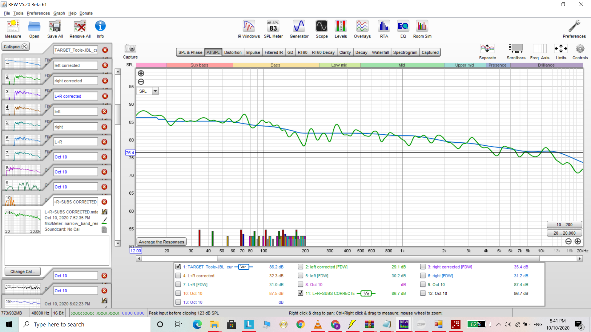The height and width of the screenshot is (332, 591).
Task: Open a measurement file with Open icon
Action: click(34, 29)
